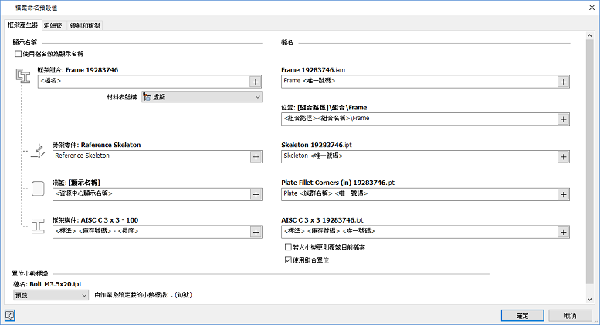600x325 pixels.
Task: Toggle 若大小變更則覆蓋目前檔案 checkbox
Action: pyautogui.click(x=289, y=248)
